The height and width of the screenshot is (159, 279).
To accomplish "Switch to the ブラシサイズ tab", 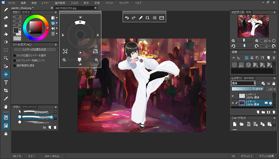I will click(x=29, y=107).
